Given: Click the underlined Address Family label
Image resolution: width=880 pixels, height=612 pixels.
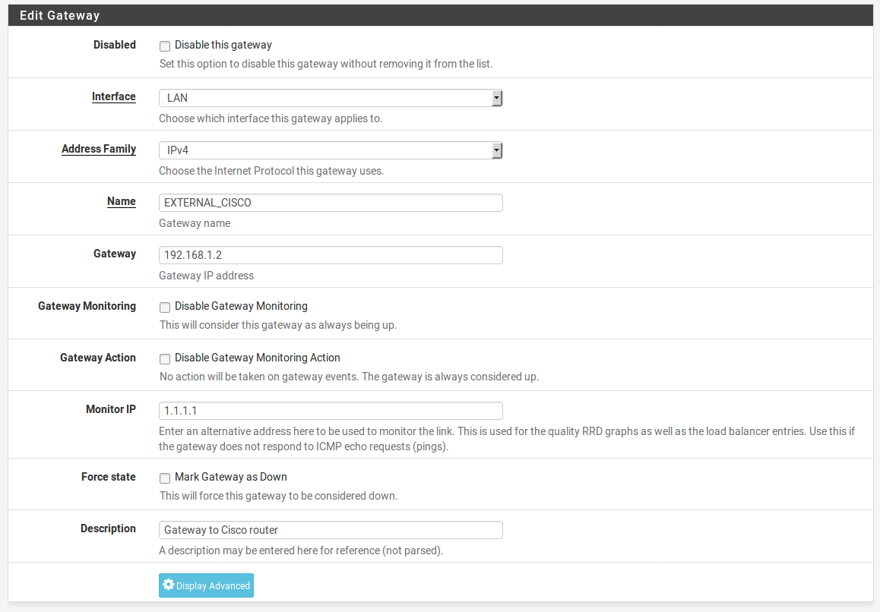Looking at the screenshot, I should tap(99, 150).
